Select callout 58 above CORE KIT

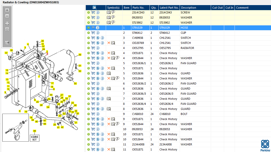35,131
